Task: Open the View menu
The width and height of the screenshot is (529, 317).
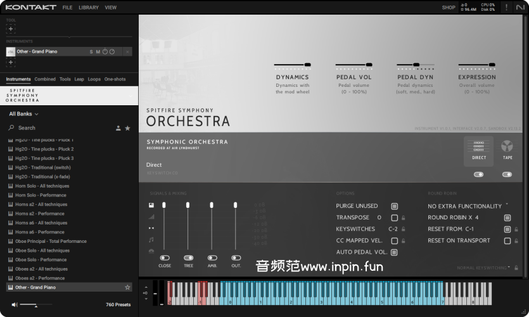Action: pos(111,8)
